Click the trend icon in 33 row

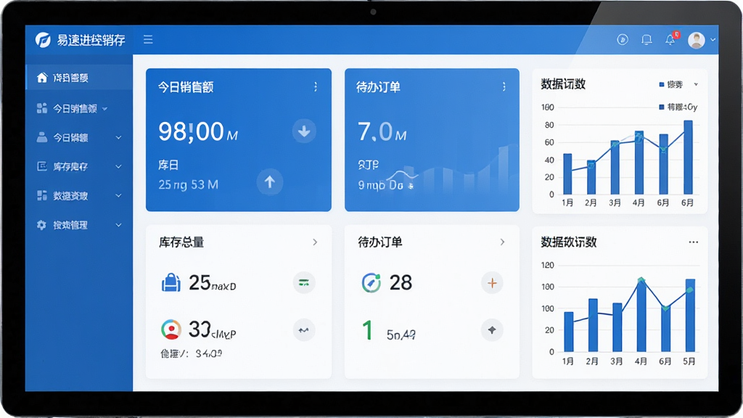pos(304,330)
